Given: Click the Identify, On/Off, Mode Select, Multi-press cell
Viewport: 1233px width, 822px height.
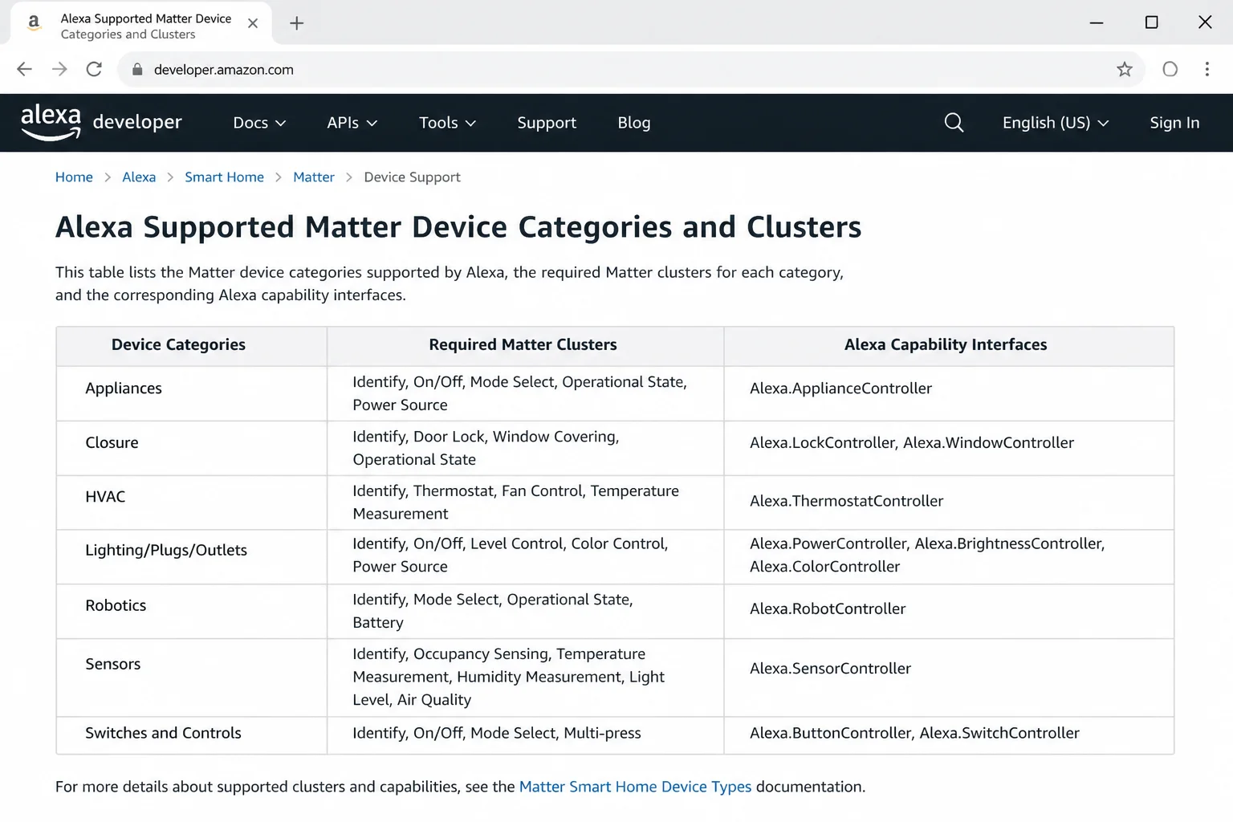Looking at the screenshot, I should tap(526, 735).
